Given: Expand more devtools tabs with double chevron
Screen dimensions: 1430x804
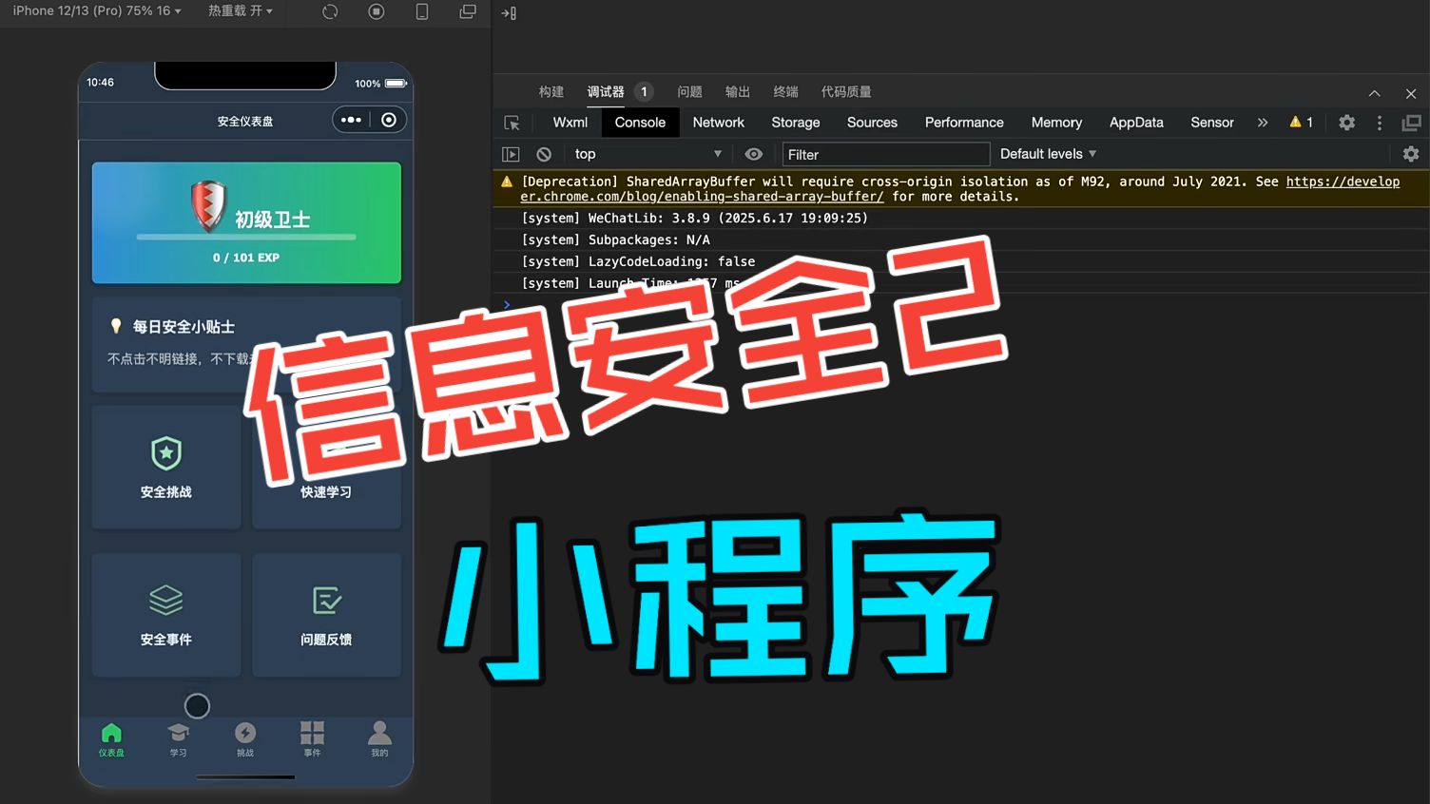Looking at the screenshot, I should pos(1263,123).
